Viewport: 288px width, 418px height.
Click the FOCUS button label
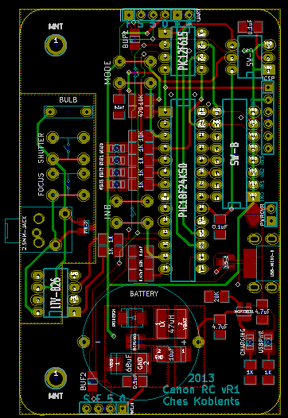[41, 184]
